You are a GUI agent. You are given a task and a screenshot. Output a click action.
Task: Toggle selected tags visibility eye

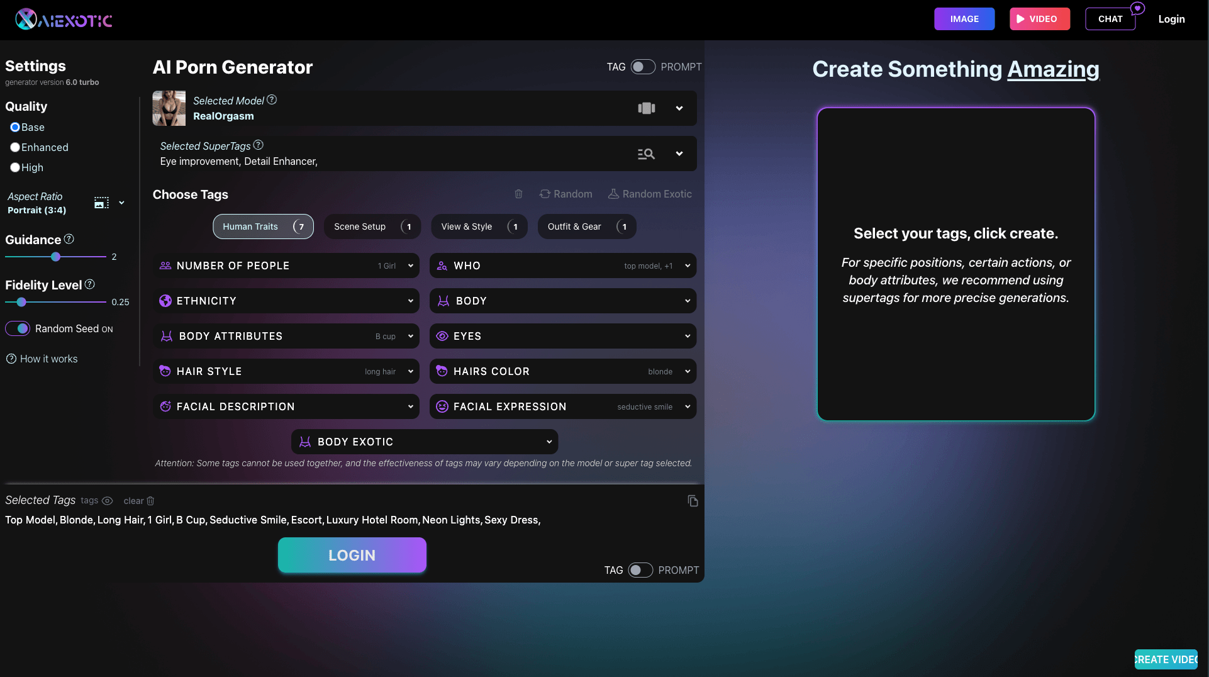(x=108, y=501)
